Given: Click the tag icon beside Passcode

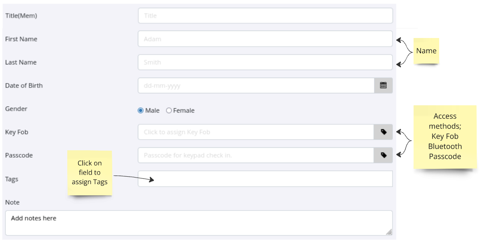Looking at the screenshot, I should 383,155.
